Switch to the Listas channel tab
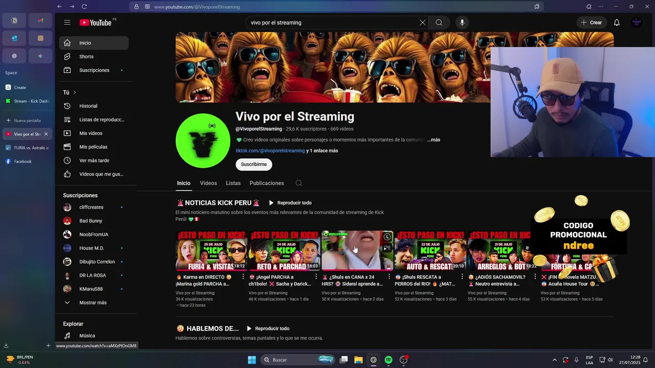The image size is (655, 368). [x=233, y=183]
